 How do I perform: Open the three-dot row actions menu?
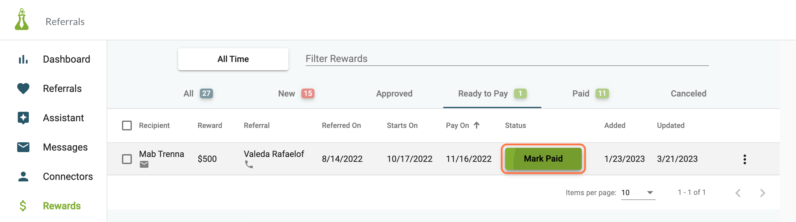(x=745, y=159)
